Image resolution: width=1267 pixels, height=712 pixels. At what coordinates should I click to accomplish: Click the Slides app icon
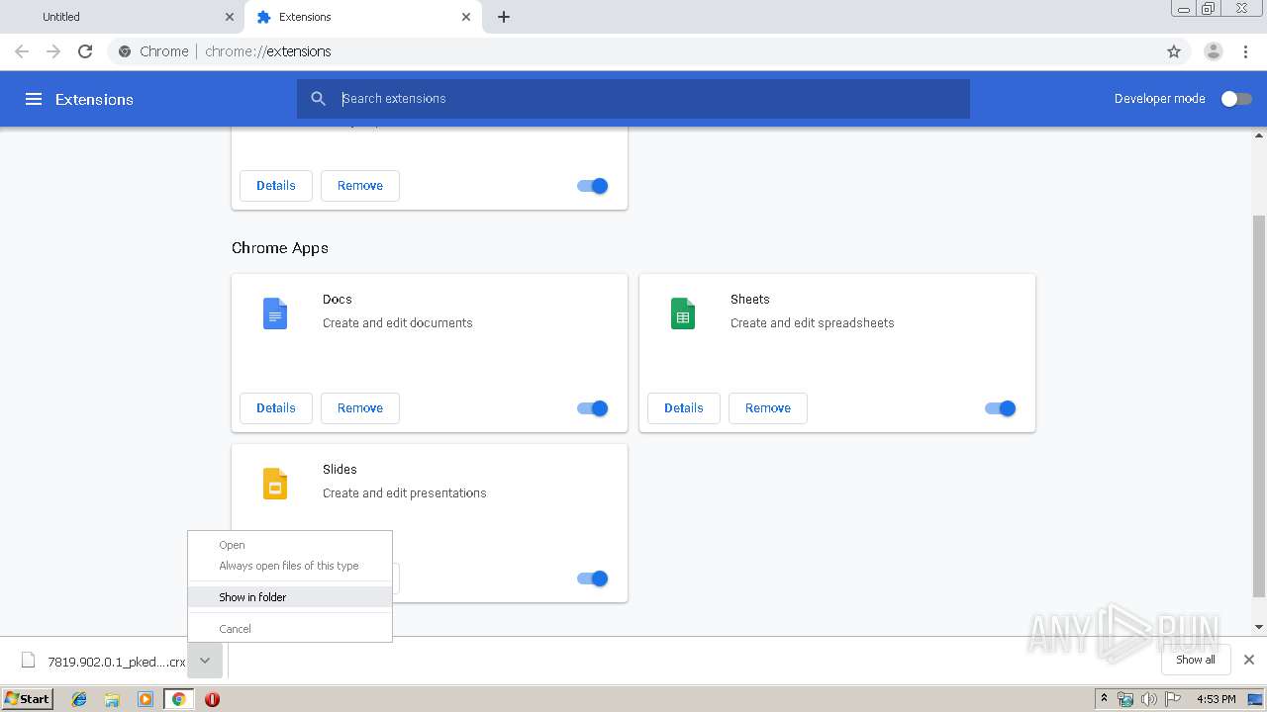point(275,484)
